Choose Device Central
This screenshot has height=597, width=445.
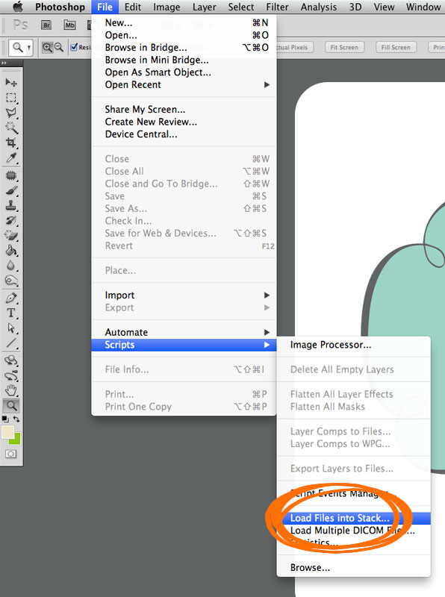point(184,134)
